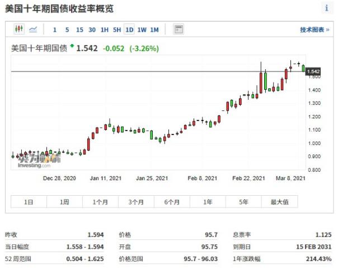Show the 最大值 time range

tap(279, 202)
